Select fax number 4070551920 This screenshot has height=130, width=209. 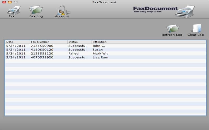point(42,57)
